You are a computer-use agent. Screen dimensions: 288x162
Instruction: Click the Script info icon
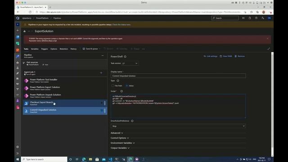pos(121,91)
